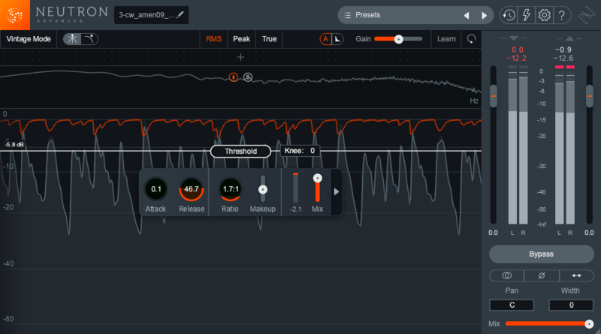Viewport: 601px width, 334px height.
Task: Click the iZotope Neutron logo icon
Action: (15, 15)
